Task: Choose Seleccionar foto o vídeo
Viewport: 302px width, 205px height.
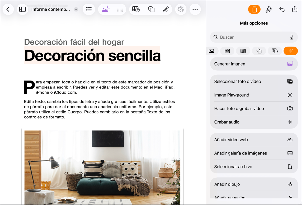Action: pos(254,82)
